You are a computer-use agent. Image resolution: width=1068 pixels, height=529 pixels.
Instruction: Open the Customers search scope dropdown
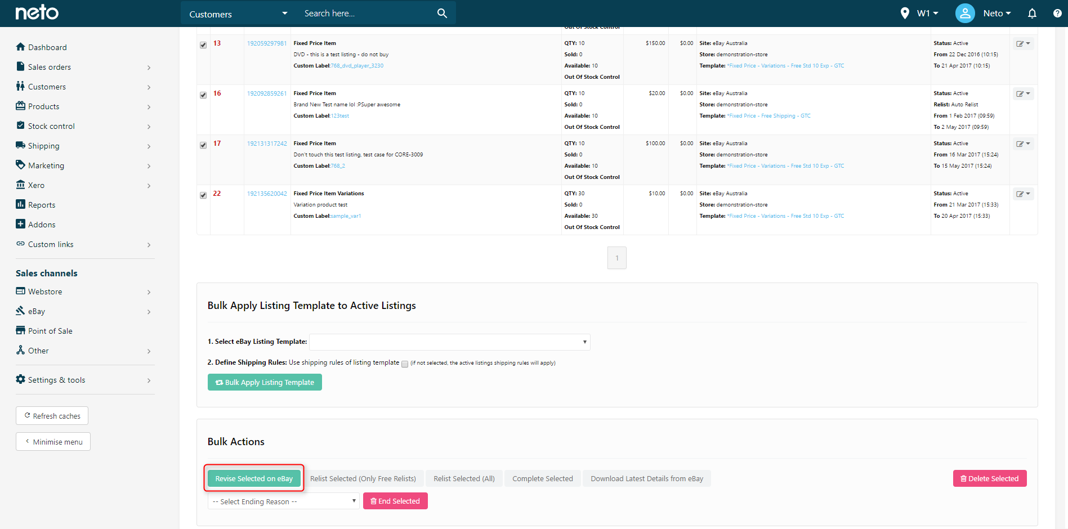pyautogui.click(x=238, y=14)
